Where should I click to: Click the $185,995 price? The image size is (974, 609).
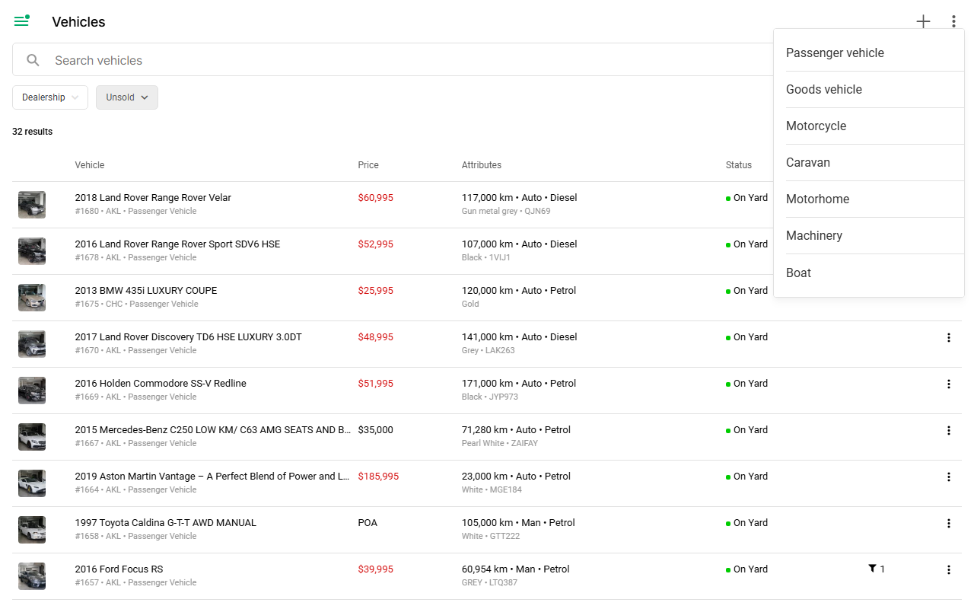pyautogui.click(x=378, y=477)
